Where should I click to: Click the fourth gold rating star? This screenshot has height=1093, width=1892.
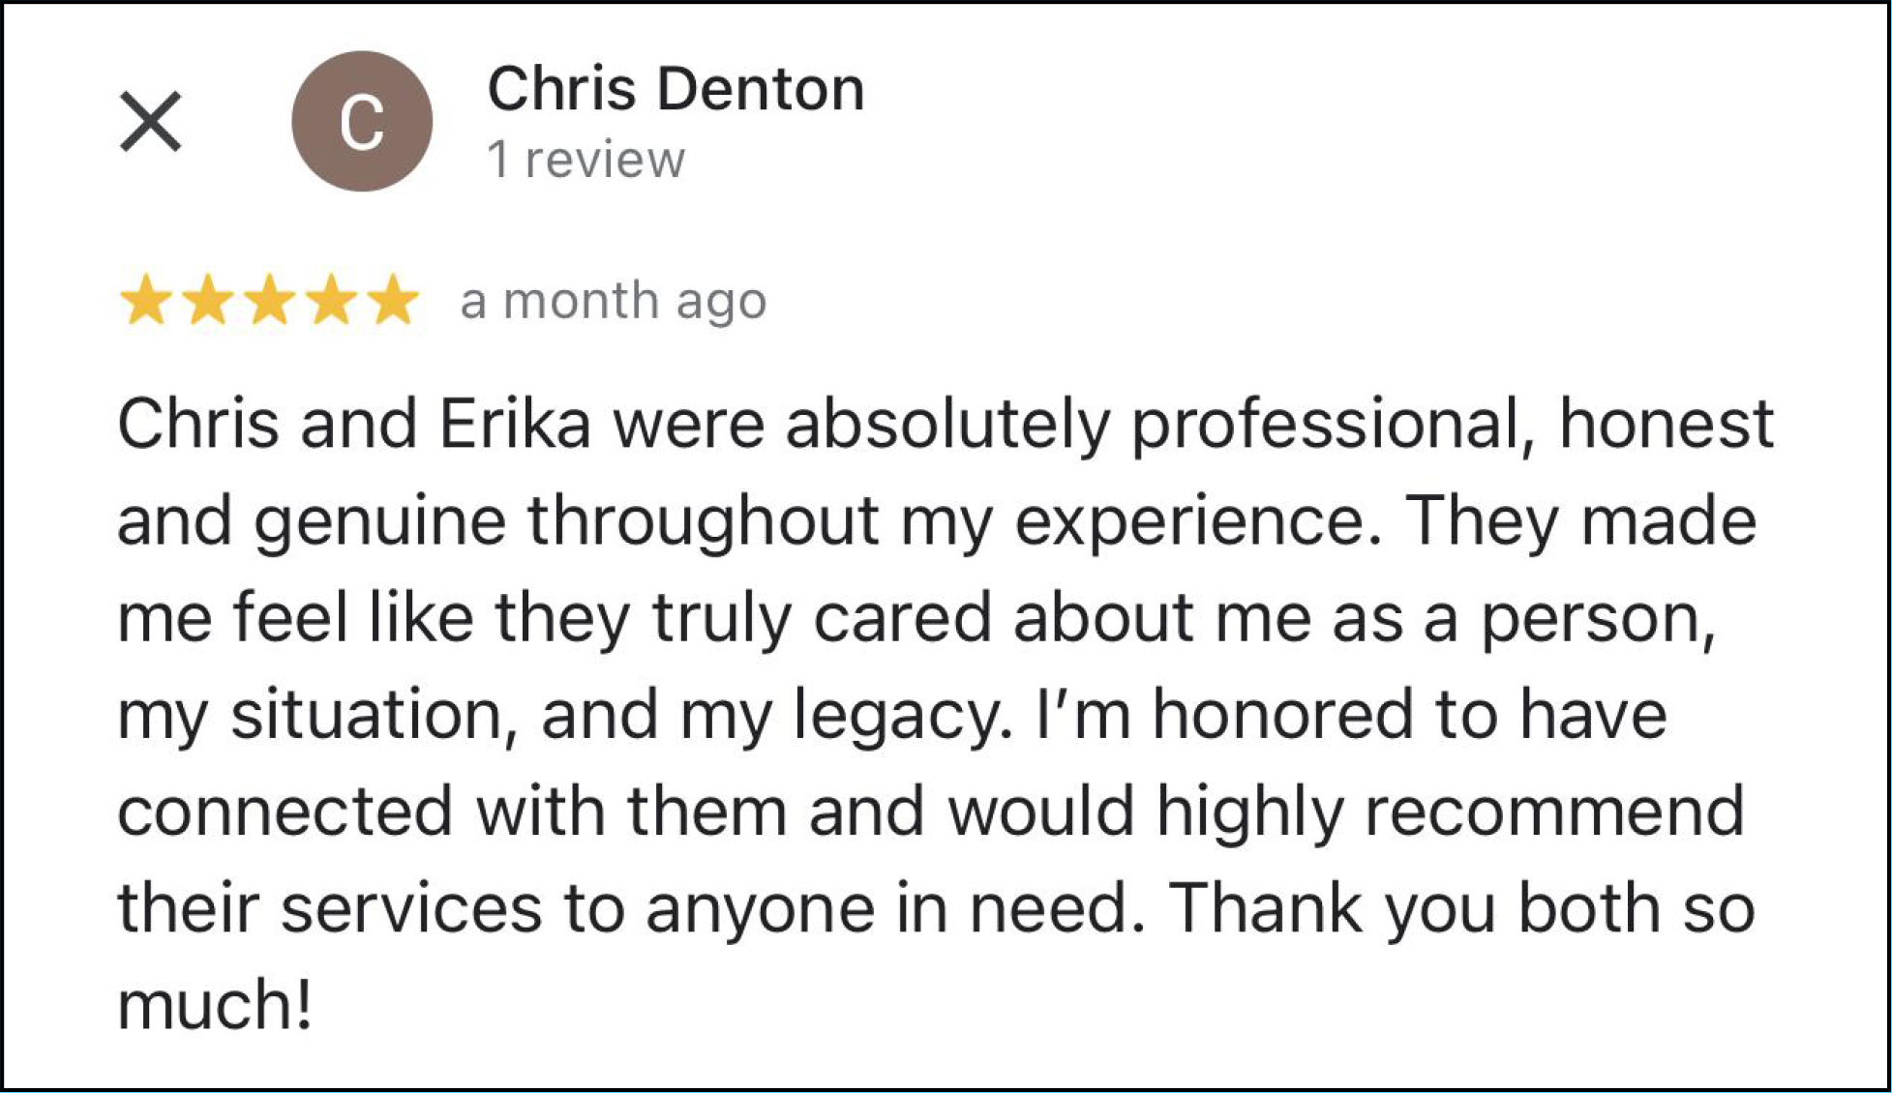coord(331,299)
